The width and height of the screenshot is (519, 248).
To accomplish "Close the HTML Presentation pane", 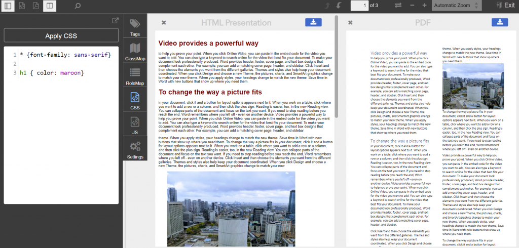I will (164, 22).
